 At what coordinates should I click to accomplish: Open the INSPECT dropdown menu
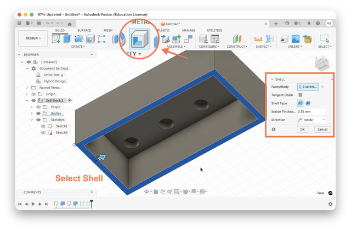pyautogui.click(x=263, y=47)
